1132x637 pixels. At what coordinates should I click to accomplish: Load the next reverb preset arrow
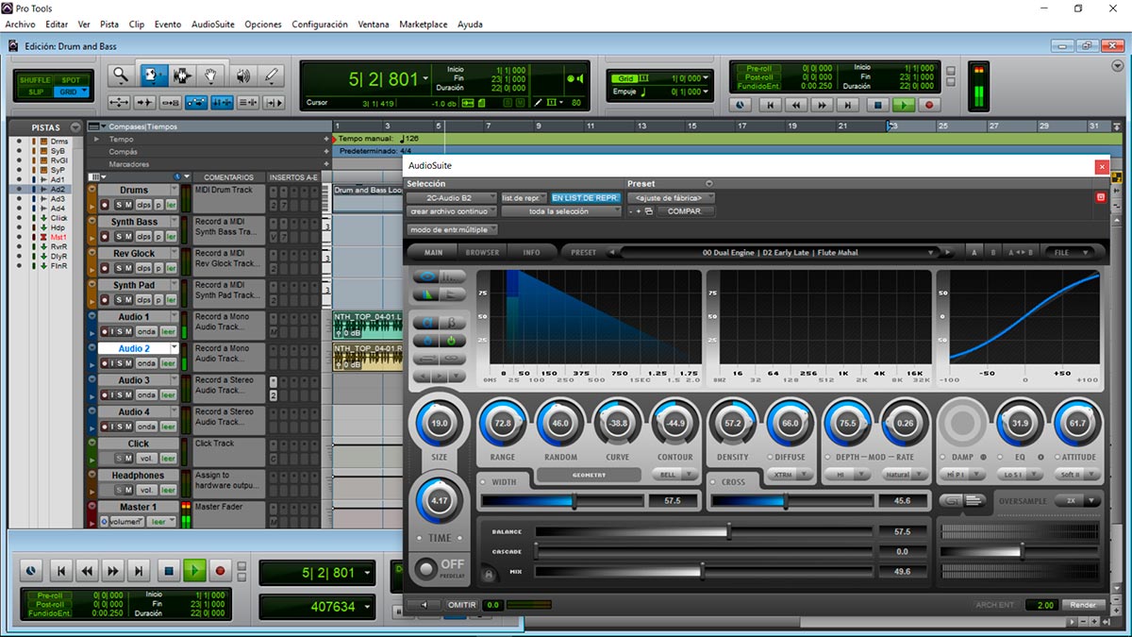[x=949, y=252]
